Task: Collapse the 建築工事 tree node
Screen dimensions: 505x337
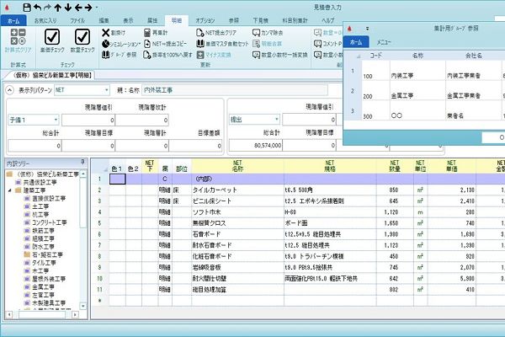Action: 9,190
